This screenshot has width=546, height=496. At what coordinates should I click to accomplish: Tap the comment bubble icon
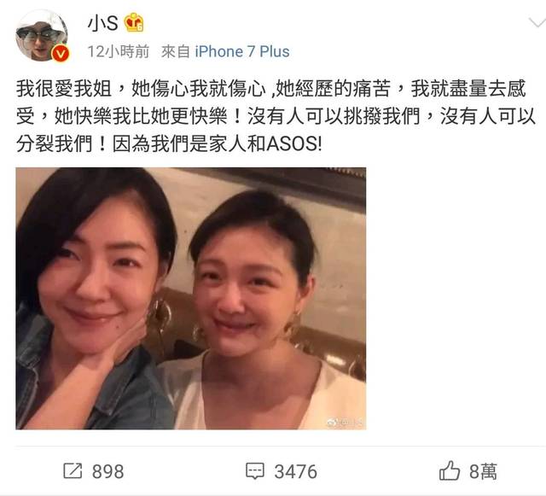click(255, 471)
